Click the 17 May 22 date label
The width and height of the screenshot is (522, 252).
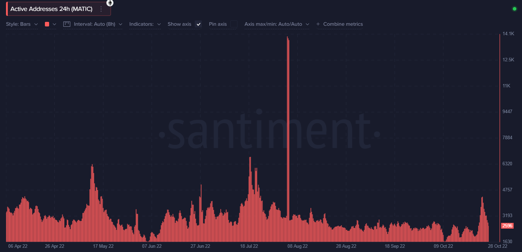(x=103, y=246)
